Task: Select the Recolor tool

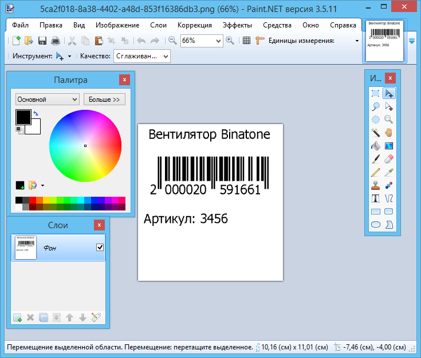Action: [389, 185]
